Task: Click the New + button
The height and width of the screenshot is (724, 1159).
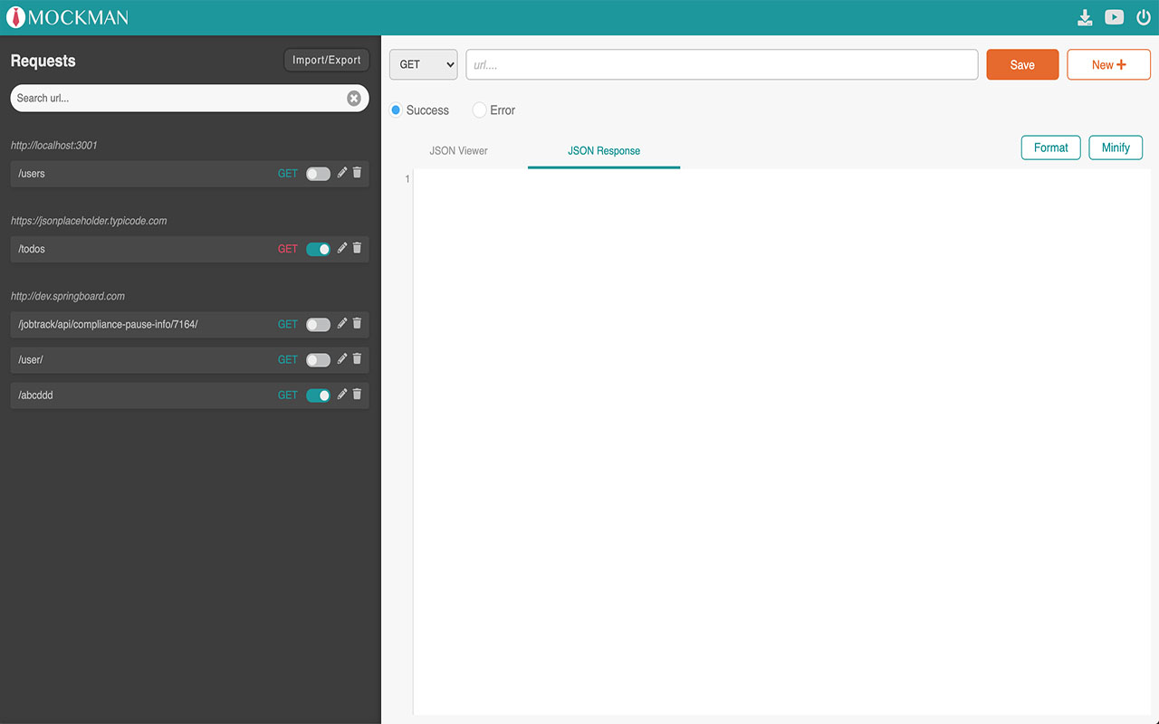Action: [x=1109, y=64]
